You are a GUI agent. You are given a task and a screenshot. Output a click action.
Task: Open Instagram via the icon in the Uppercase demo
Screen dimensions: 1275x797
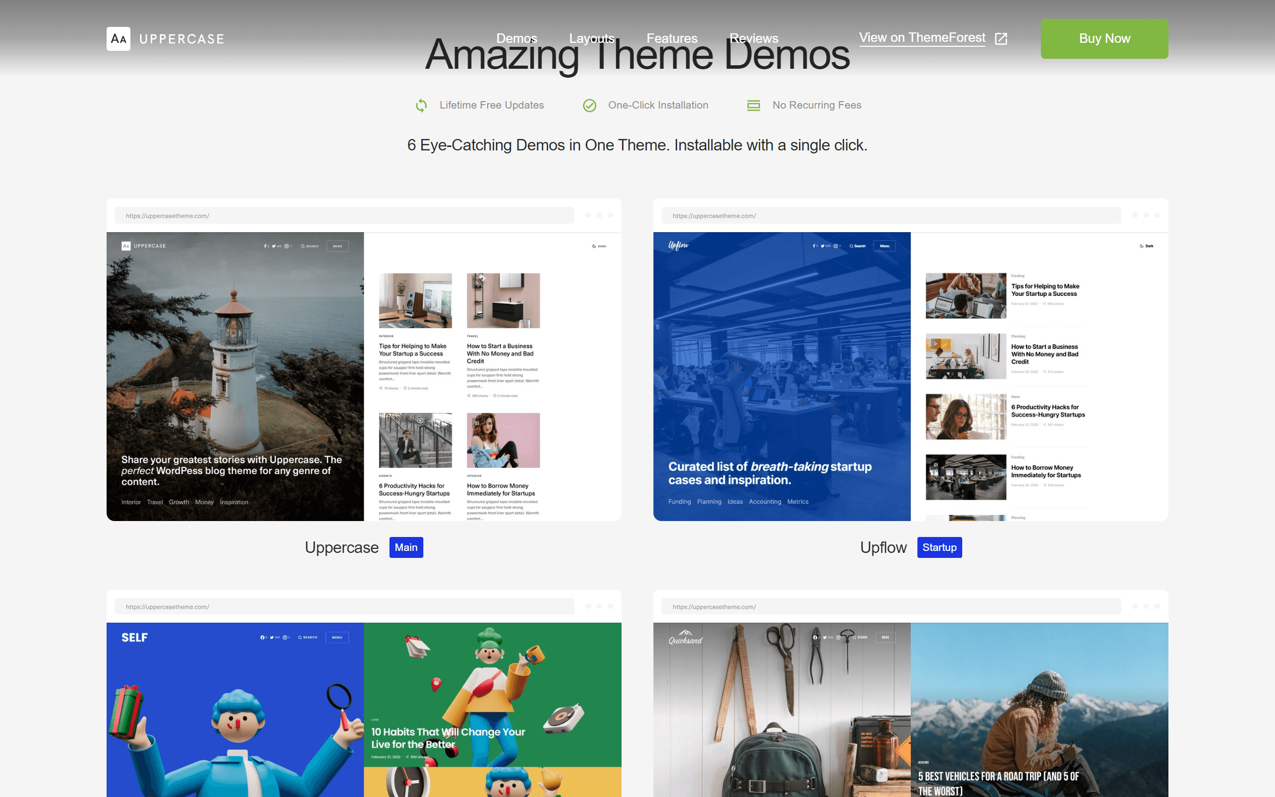(286, 246)
